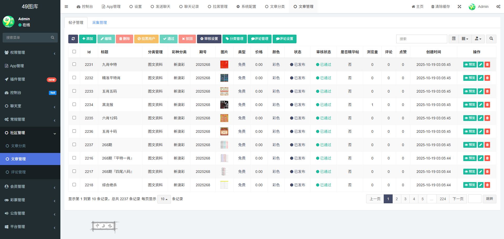The height and width of the screenshot is (239, 504).
Task: Open the columns visibility dropdown
Action: pyautogui.click(x=465, y=39)
